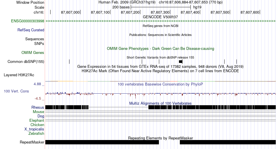
Task: Click the left Rhesus alignment block
Action: (67, 107)
